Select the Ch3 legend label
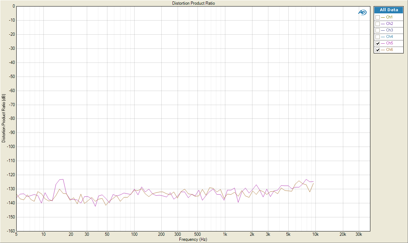The image size is (408, 243). coord(390,30)
